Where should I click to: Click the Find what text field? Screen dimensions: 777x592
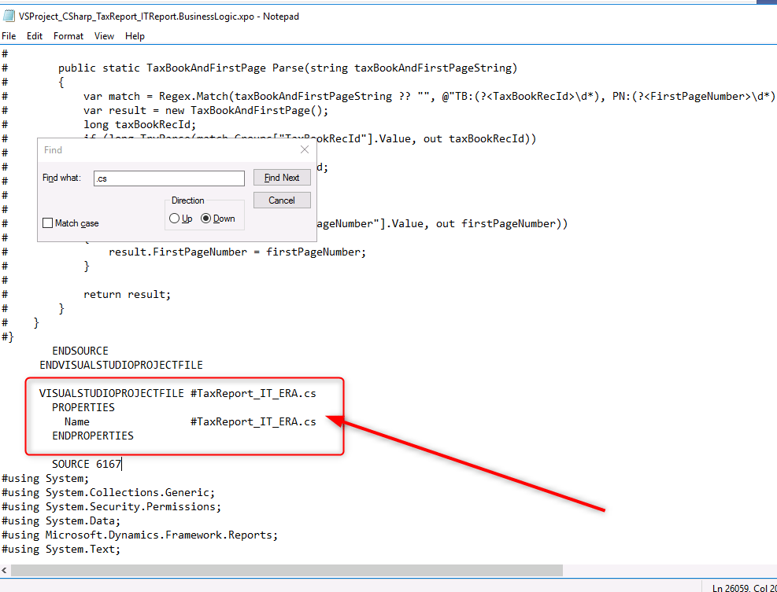168,178
